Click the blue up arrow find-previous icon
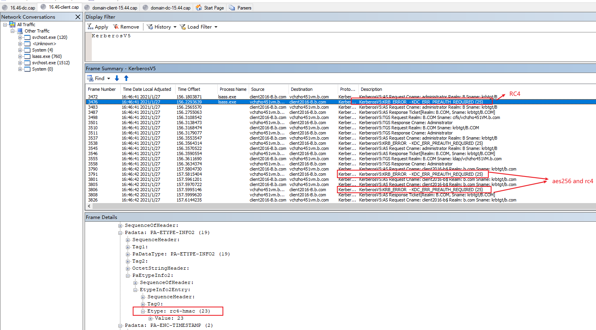The width and height of the screenshot is (596, 330). click(x=126, y=78)
